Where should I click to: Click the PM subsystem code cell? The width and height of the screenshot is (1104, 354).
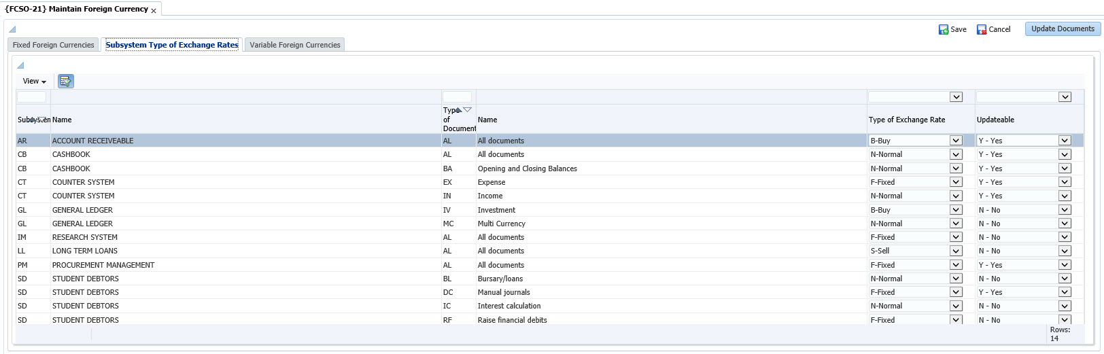[x=33, y=265]
